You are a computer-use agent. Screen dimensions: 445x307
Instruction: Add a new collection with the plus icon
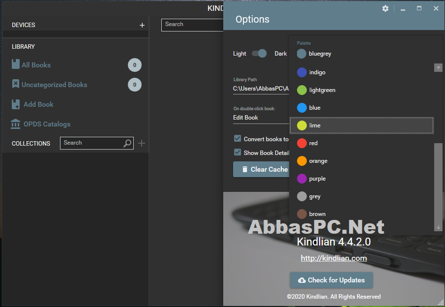[141, 143]
